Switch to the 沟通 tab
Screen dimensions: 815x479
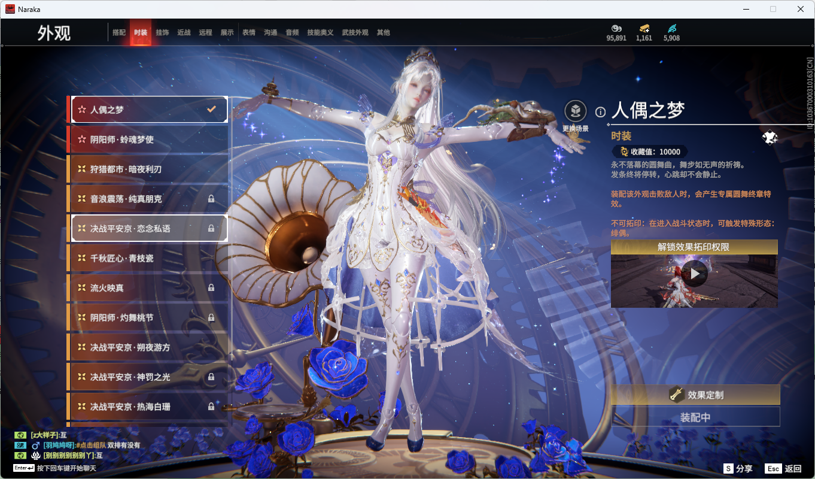[x=270, y=32]
